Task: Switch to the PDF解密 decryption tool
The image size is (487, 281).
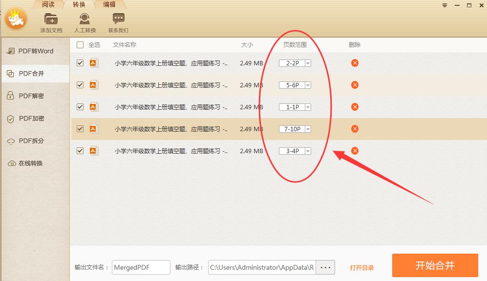Action: click(x=30, y=96)
